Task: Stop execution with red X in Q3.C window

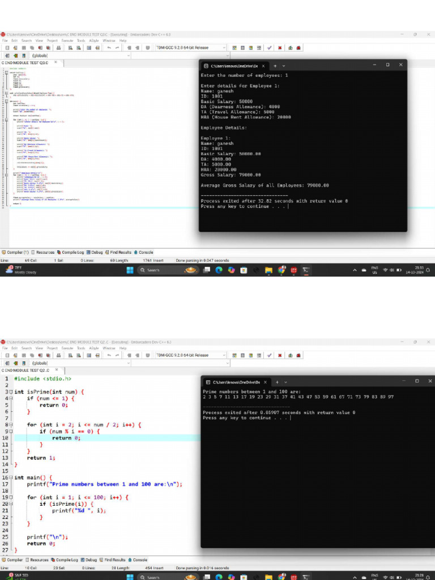Action: [x=280, y=48]
